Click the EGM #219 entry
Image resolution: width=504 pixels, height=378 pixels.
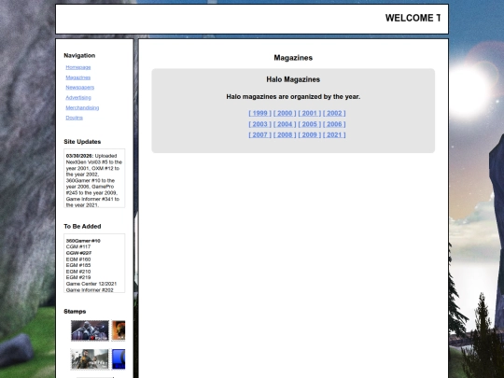pos(78,277)
